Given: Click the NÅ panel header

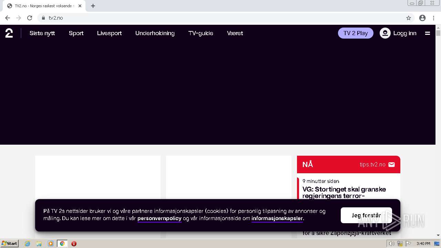Looking at the screenshot, I should coord(349,165).
